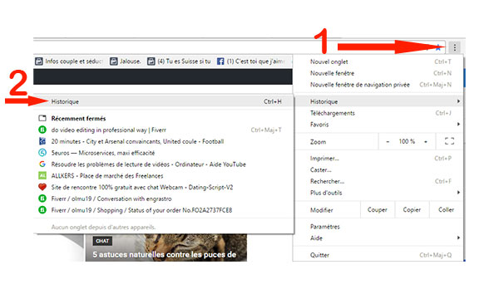
Task: Open Favoris menu item
Action: click(x=378, y=125)
